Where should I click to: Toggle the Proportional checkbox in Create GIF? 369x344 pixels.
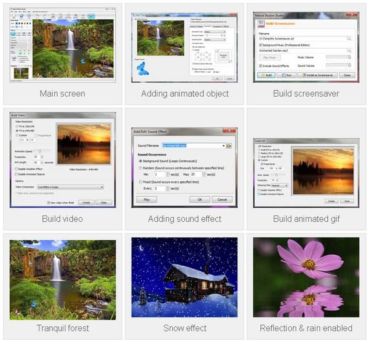(x=262, y=164)
